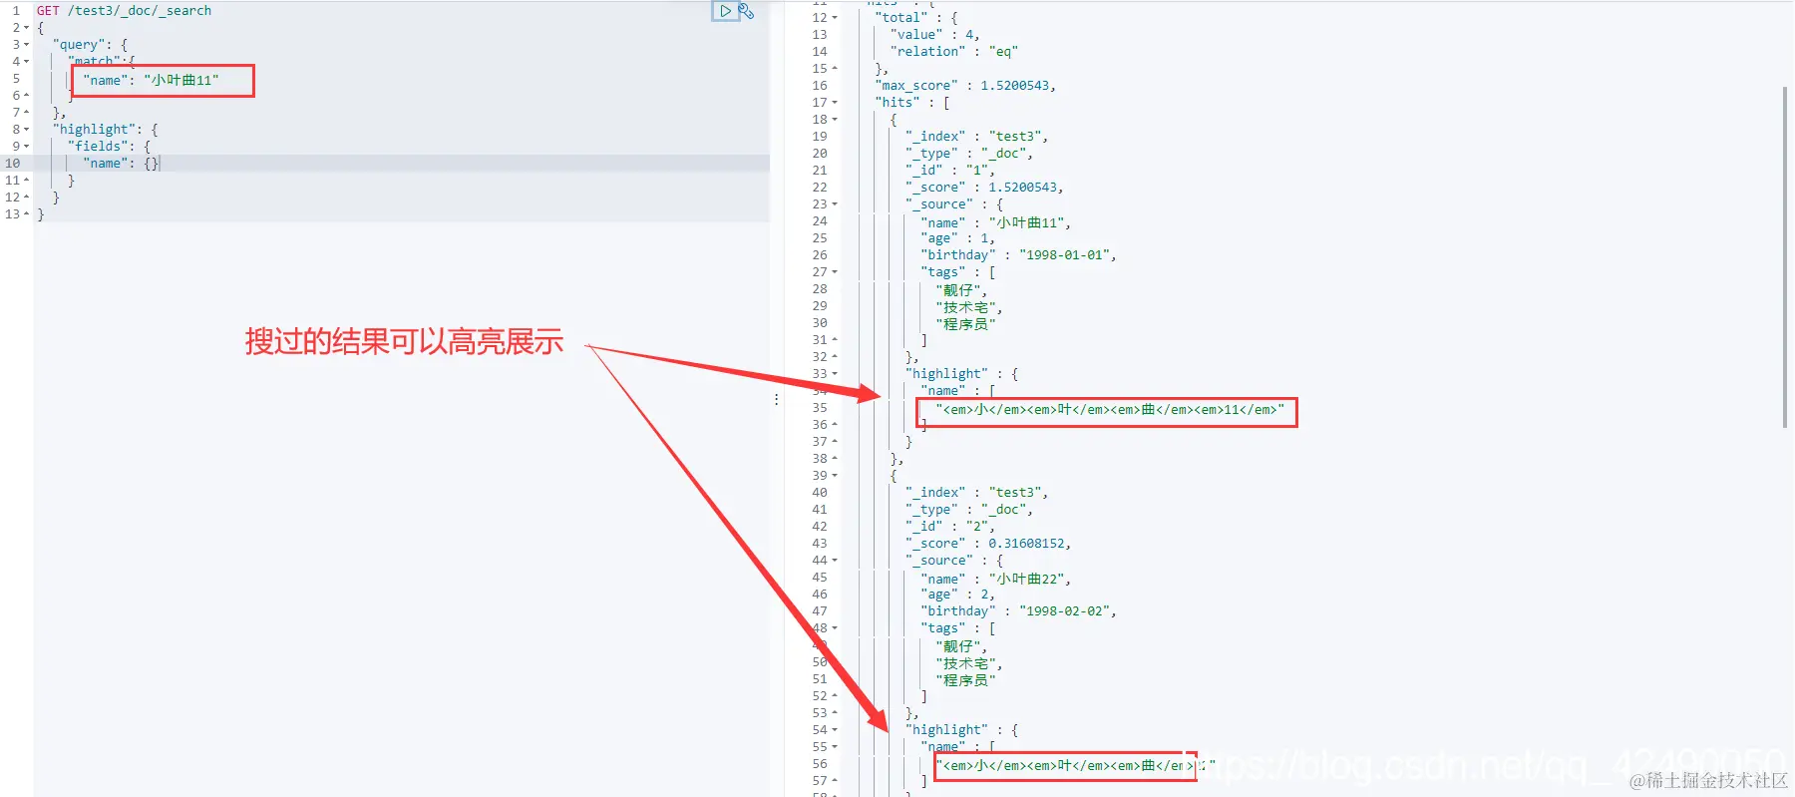1795x797 pixels.
Task: Click the three-dot panel resize handle
Action: [776, 399]
